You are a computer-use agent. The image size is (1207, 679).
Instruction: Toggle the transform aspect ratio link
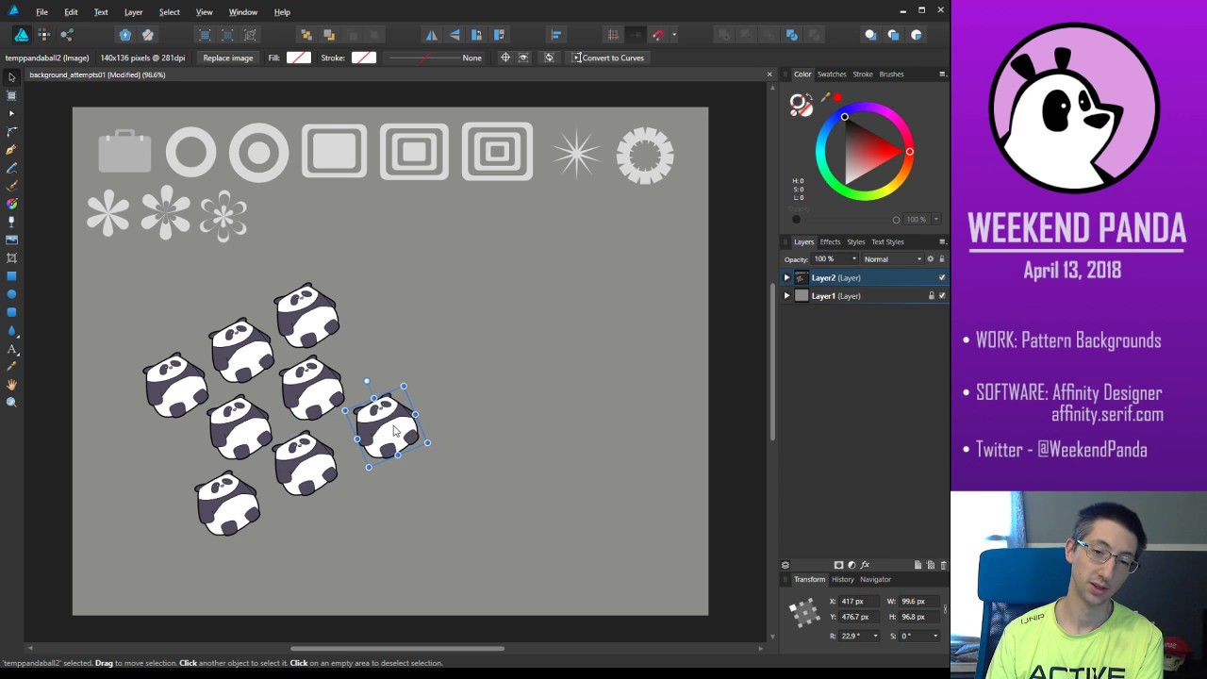tap(945, 609)
